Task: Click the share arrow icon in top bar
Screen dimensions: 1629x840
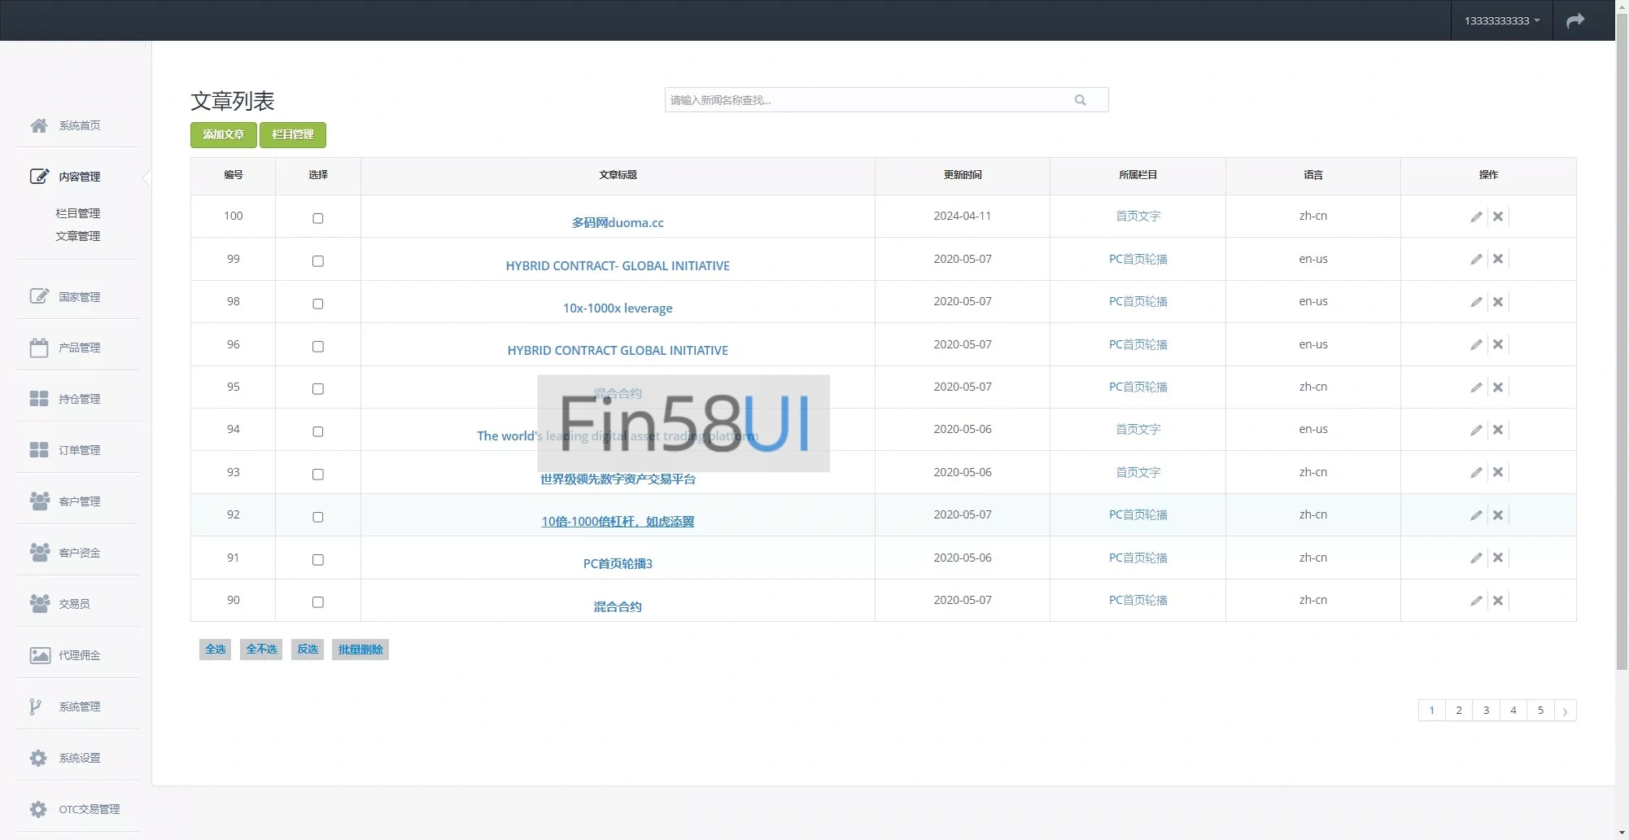Action: tap(1575, 20)
